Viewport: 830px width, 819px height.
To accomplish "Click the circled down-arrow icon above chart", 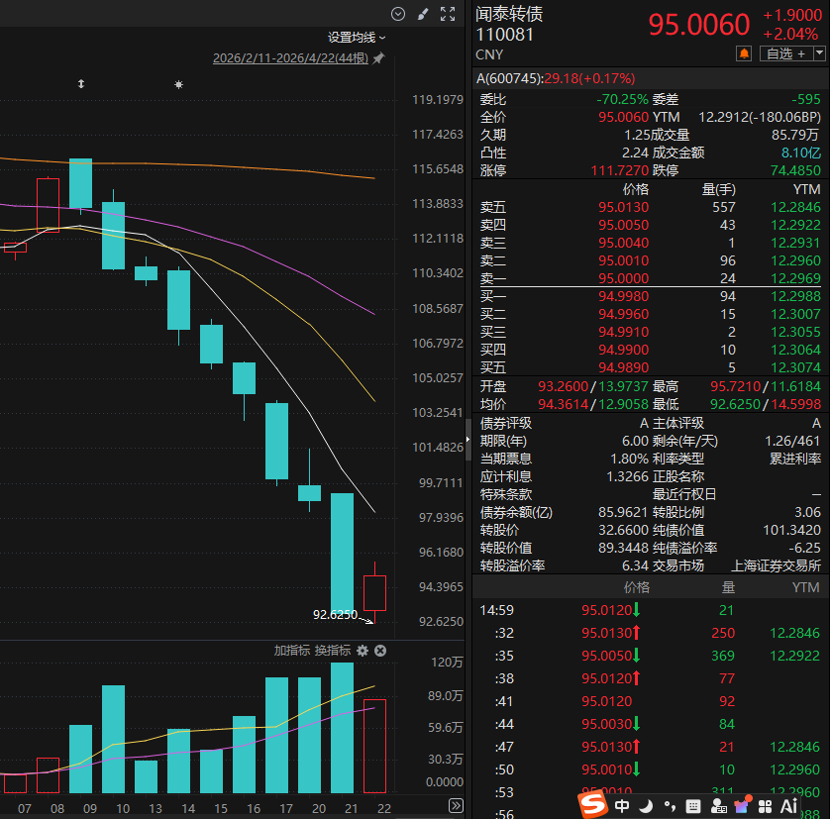I will pyautogui.click(x=398, y=14).
